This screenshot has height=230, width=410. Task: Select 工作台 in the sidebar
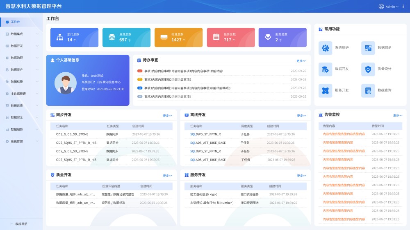[21, 22]
